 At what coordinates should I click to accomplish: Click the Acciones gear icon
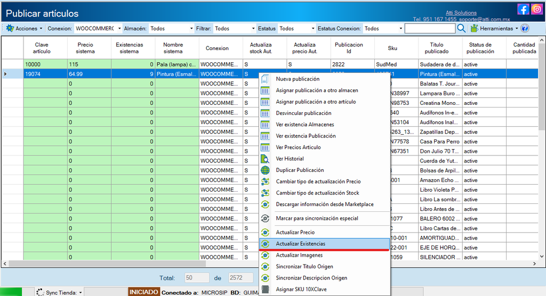(10, 28)
